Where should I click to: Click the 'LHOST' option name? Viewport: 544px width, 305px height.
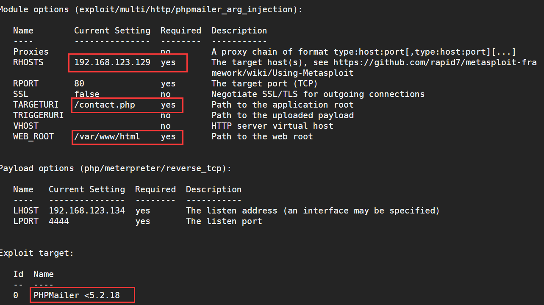tap(26, 211)
